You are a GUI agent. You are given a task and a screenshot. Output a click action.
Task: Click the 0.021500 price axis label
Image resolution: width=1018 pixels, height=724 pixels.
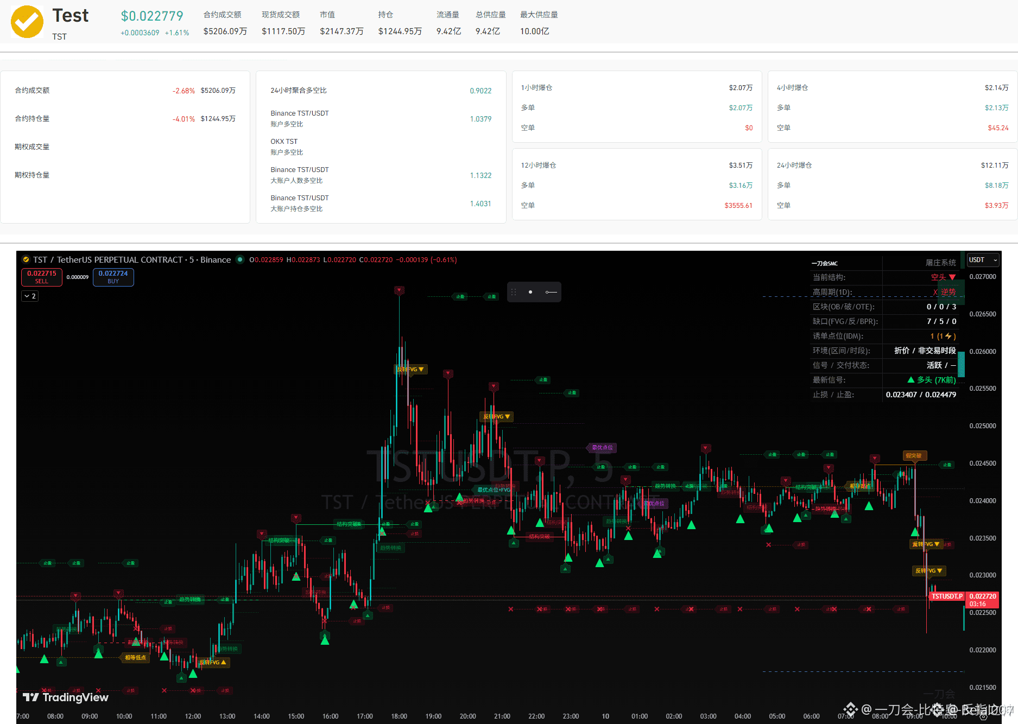(x=983, y=688)
